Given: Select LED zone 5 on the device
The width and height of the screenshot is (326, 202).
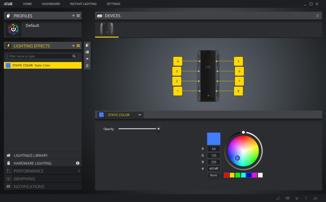Looking at the screenshot, I should tap(238, 61).
